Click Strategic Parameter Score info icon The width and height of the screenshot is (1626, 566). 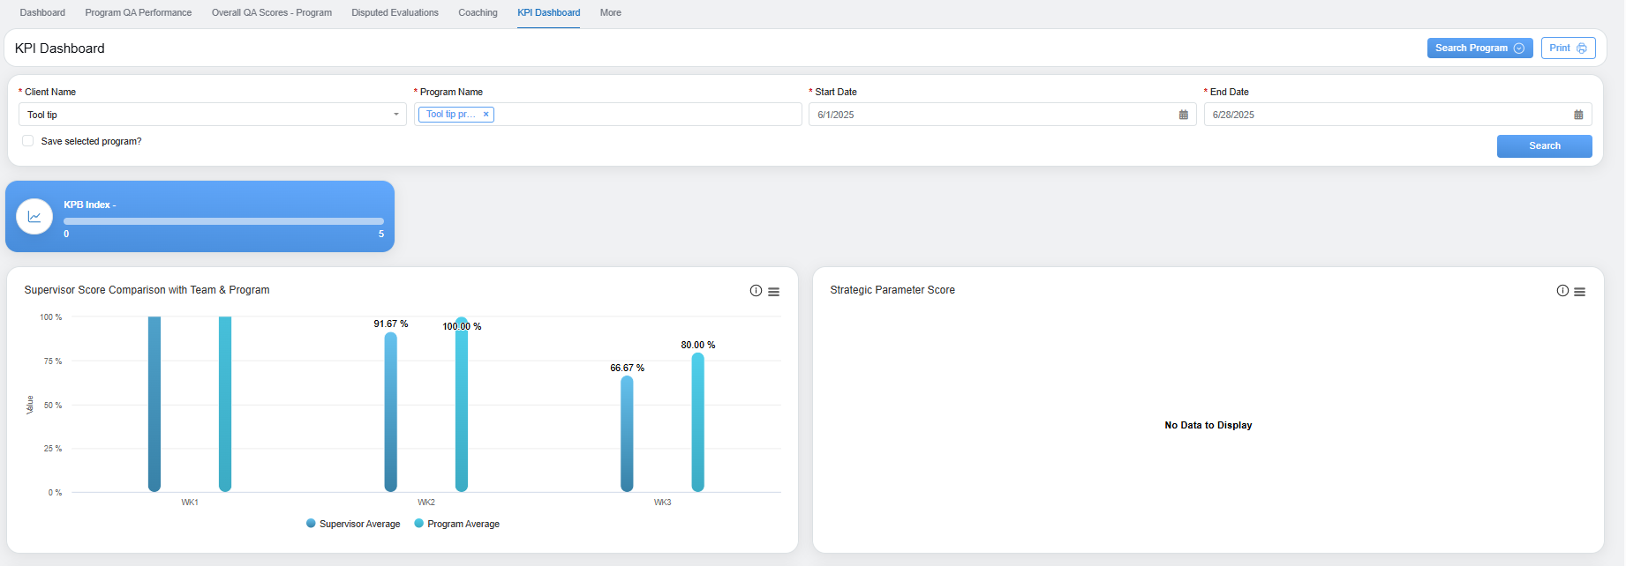(x=1562, y=291)
